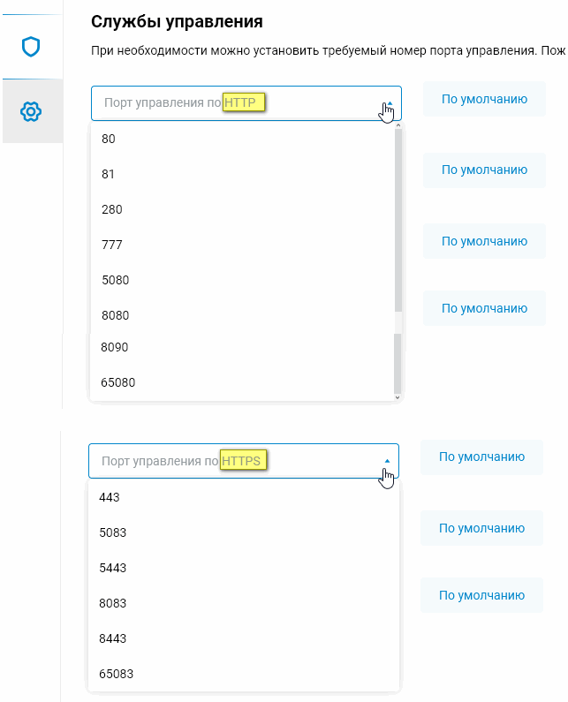The width and height of the screenshot is (568, 702).
Task: Choose port 280 in the list
Action: 242,209
